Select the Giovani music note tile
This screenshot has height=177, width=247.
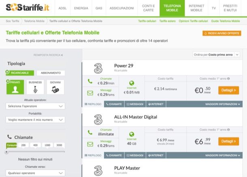coord(55,87)
